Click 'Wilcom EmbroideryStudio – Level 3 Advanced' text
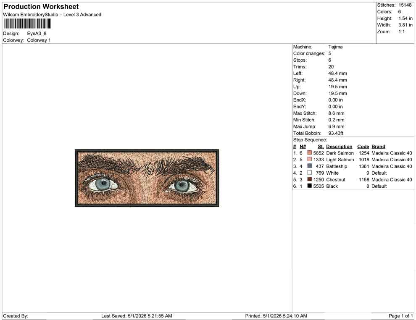 tap(52, 15)
